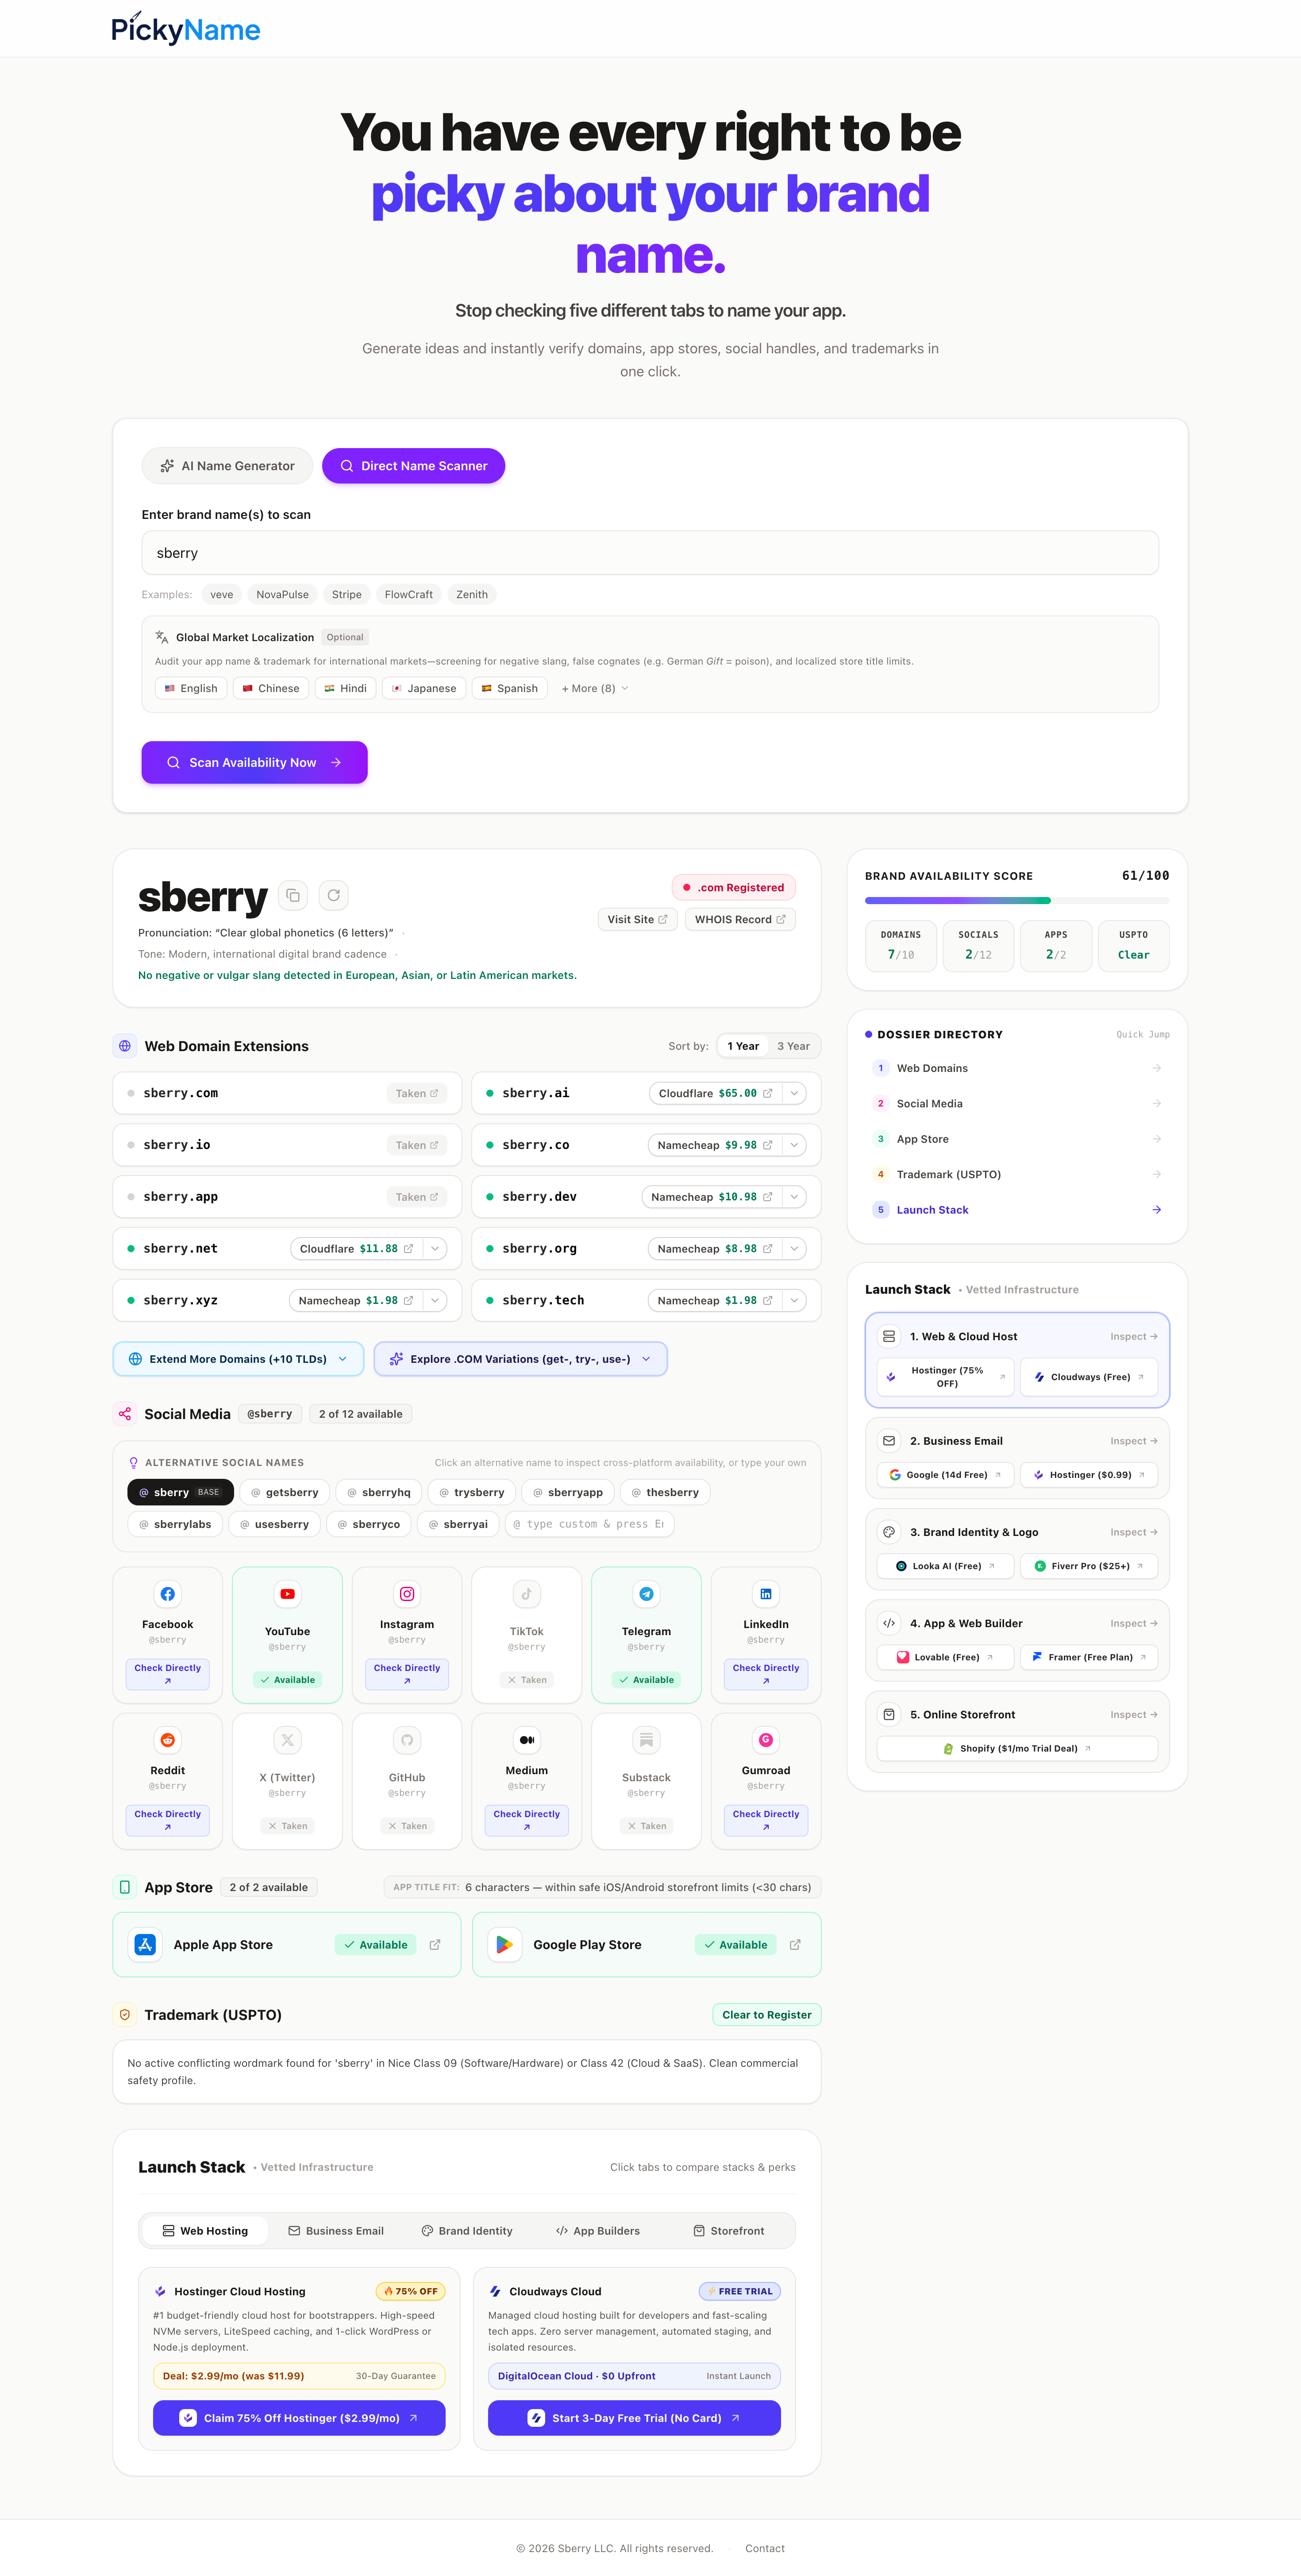Click the Stripe example name chip
The height and width of the screenshot is (2576, 1301).
click(x=347, y=594)
